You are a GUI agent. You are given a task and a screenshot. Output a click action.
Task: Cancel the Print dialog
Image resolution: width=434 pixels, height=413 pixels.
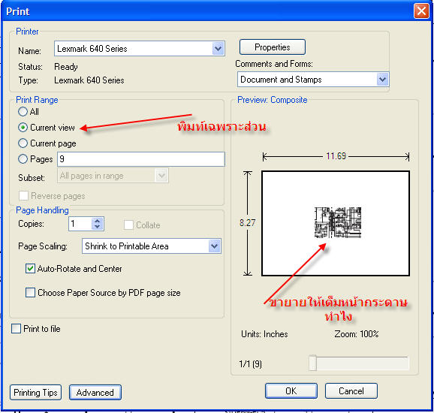(351, 391)
